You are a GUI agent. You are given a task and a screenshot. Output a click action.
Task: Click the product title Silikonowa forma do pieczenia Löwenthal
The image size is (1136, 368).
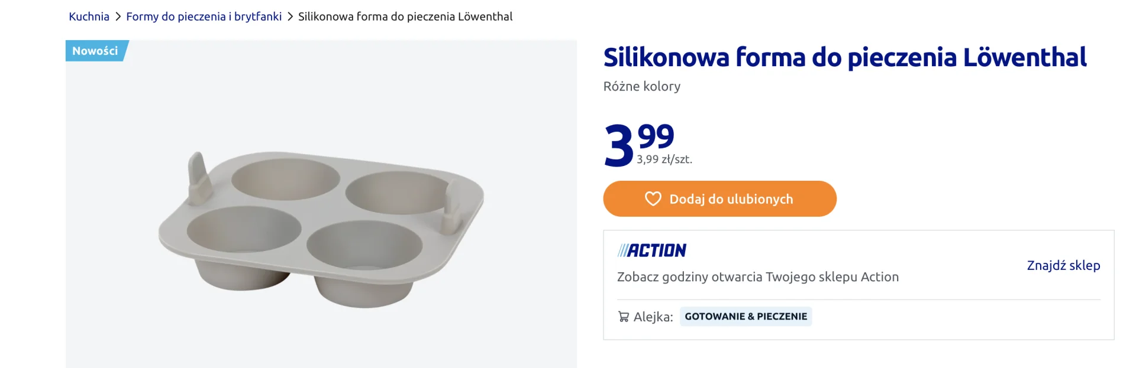tap(845, 58)
